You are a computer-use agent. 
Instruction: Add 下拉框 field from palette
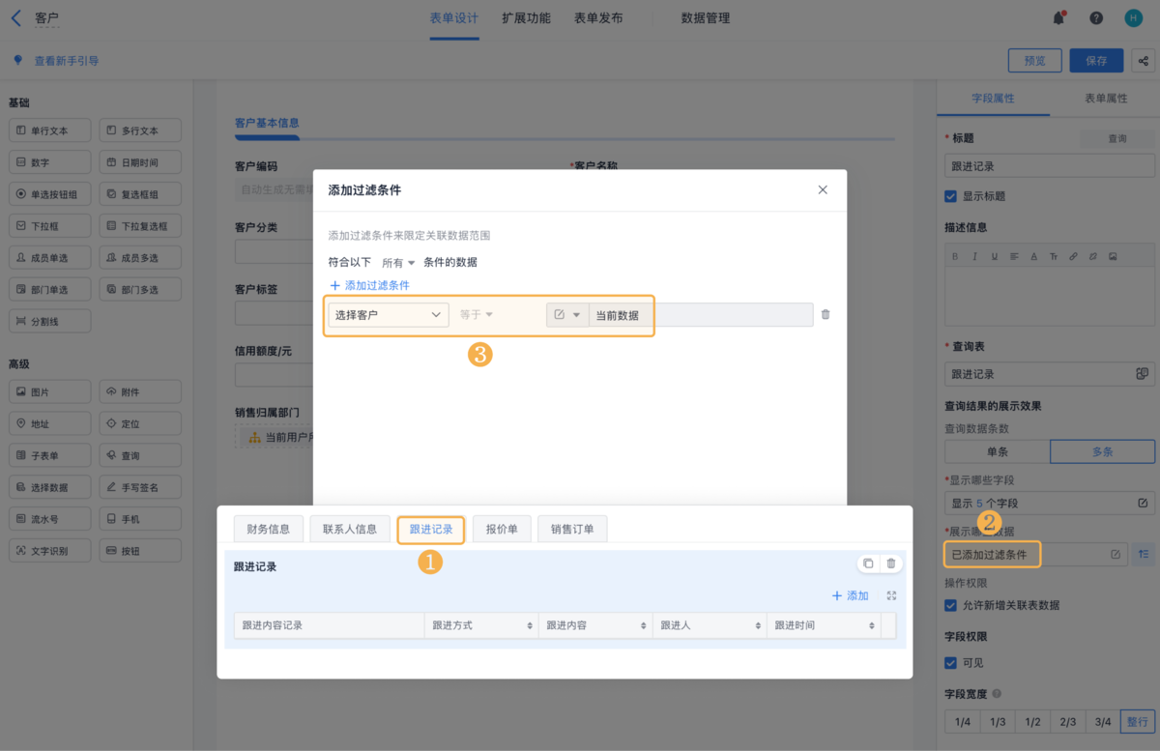pos(49,225)
